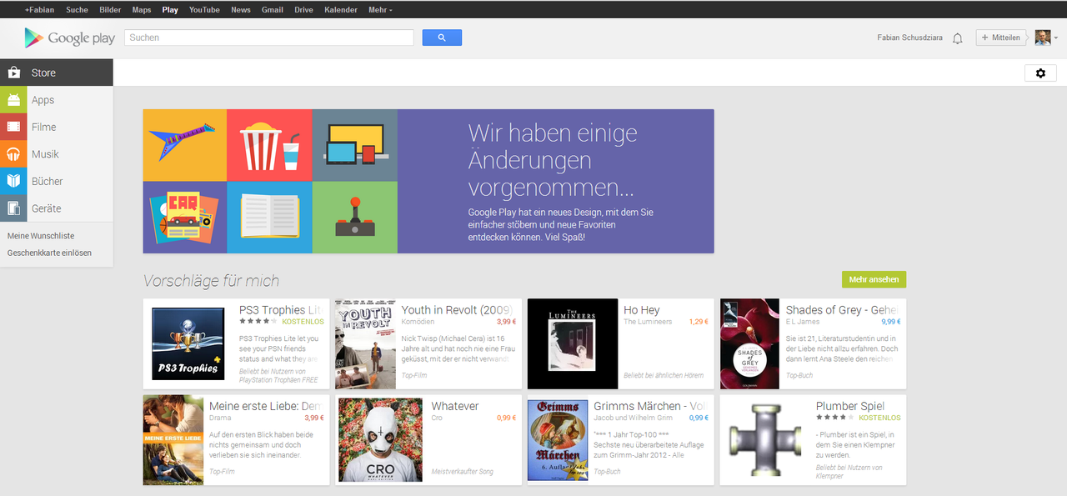Expand the Mehr dropdown in top bar

[380, 10]
